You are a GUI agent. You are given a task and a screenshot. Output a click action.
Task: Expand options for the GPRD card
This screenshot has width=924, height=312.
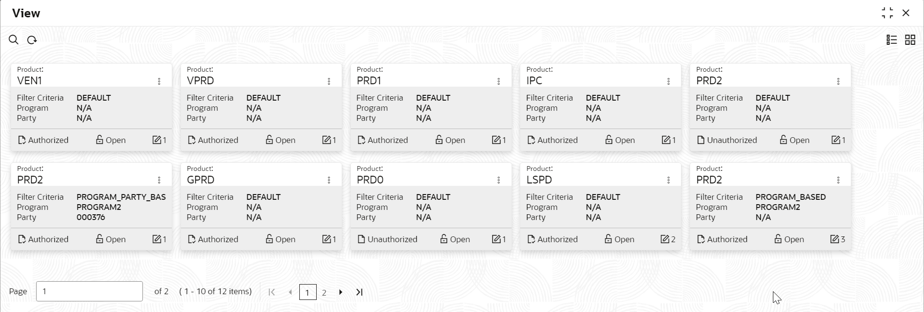point(329,180)
